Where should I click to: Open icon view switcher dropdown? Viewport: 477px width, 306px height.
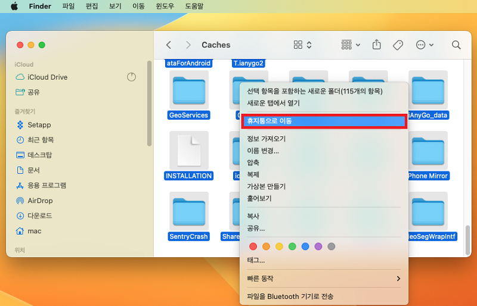point(303,45)
